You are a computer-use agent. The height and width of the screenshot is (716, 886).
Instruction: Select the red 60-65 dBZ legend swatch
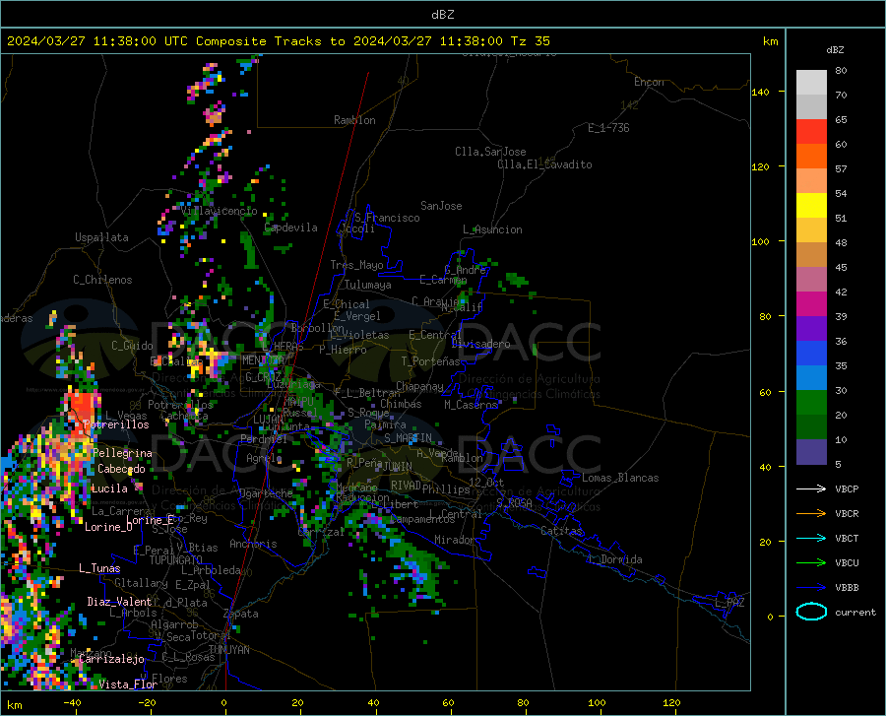click(x=811, y=132)
